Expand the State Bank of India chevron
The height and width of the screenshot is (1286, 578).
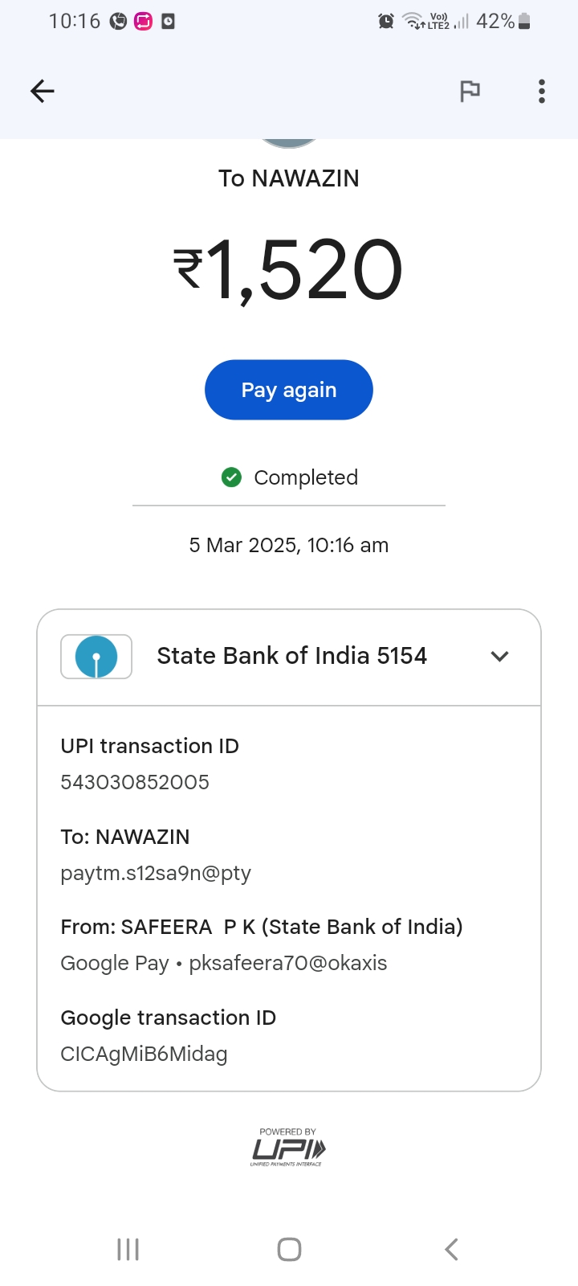[499, 657]
